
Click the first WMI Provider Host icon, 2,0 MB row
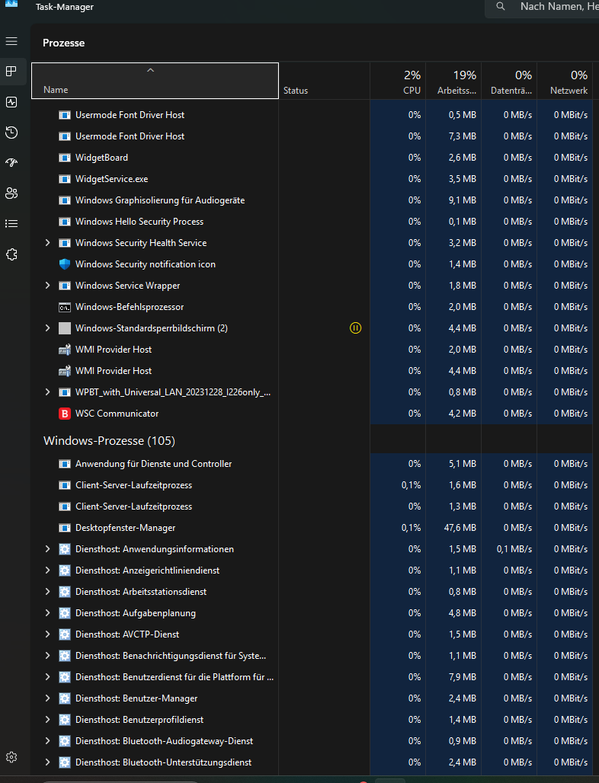click(x=65, y=350)
